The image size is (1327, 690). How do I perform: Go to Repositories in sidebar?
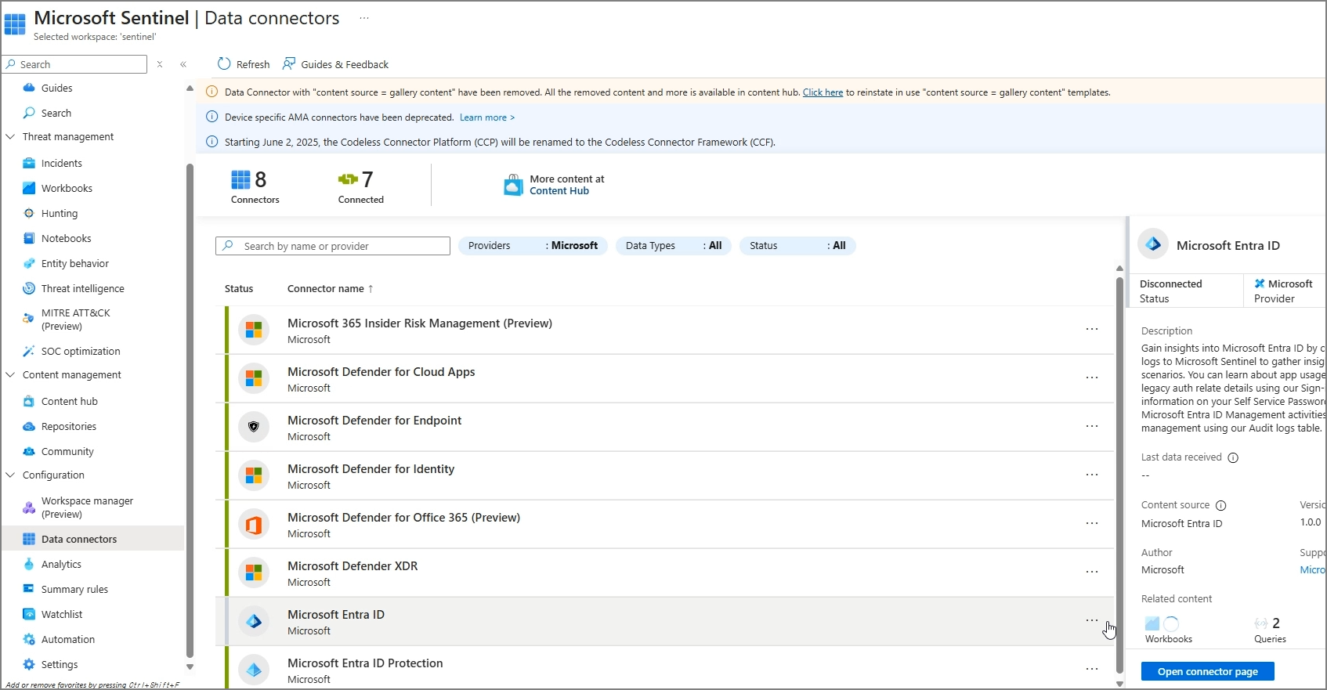[x=69, y=426]
